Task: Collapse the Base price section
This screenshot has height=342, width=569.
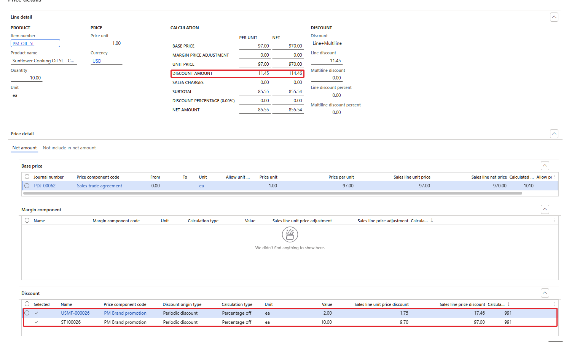Action: point(545,166)
